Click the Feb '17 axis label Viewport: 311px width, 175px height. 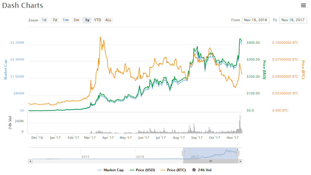pyautogui.click(x=73, y=138)
